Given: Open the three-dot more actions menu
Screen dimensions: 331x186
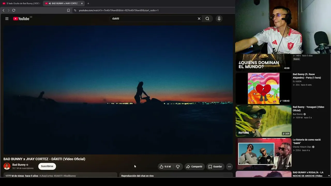Looking at the screenshot, I should click(x=229, y=167).
